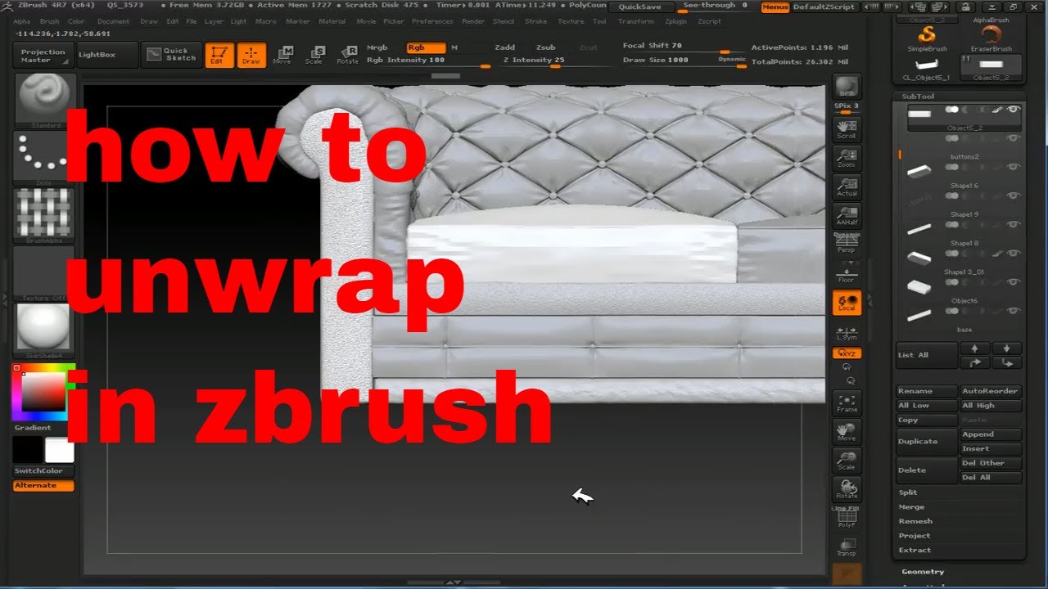Viewport: 1048px width, 589px height.
Task: Set Actual size view
Action: (847, 187)
